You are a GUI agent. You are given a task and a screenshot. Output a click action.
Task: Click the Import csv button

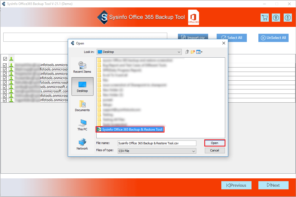193,37
